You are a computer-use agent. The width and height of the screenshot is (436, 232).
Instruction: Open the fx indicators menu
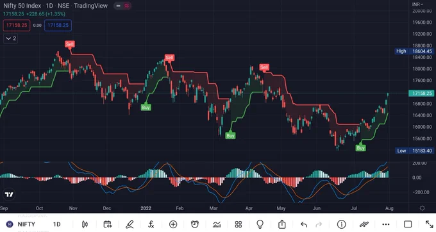[x=151, y=224]
